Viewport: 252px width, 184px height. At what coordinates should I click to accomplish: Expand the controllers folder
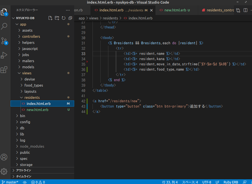[x=31, y=36]
